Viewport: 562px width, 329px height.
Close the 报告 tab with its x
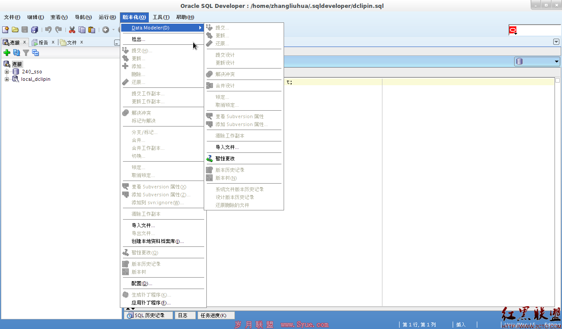(53, 42)
